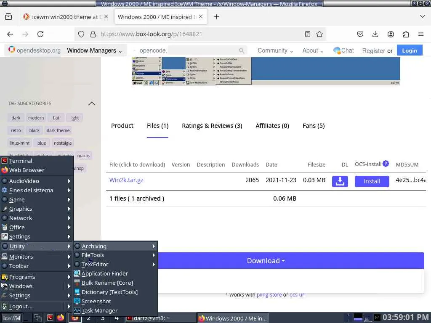Select the dark tag
This screenshot has height=323, width=431.
pos(16,118)
